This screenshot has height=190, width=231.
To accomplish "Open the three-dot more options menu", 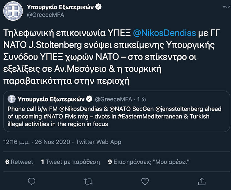I will pos(226,7).
